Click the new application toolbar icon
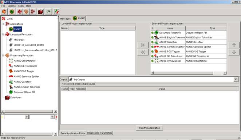 pos(33,12)
